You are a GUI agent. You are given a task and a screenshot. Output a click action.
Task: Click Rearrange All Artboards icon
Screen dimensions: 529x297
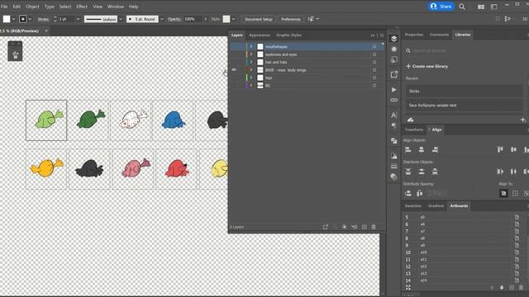click(x=407, y=288)
